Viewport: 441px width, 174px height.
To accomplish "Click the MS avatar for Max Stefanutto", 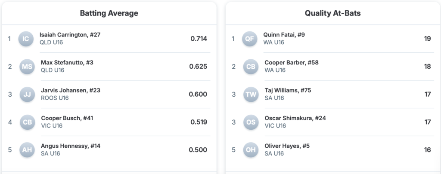I will pyautogui.click(x=27, y=67).
